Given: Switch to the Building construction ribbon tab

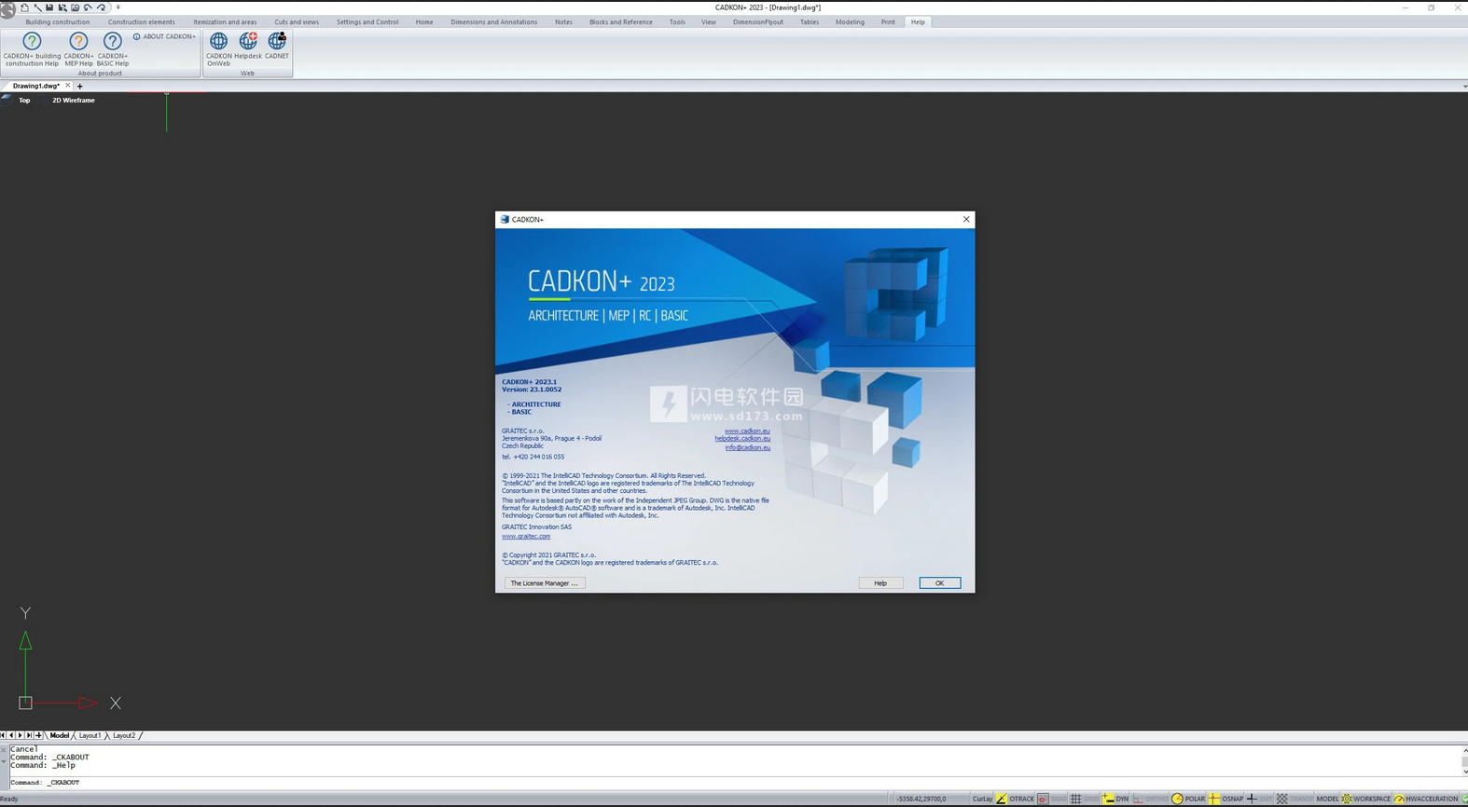Looking at the screenshot, I should click(58, 22).
